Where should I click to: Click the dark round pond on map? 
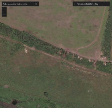coord(15,102)
